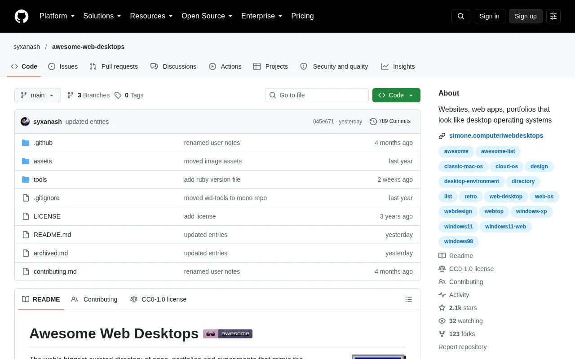The image size is (575, 359).
Task: Open the green Code dropdown button
Action: tap(396, 95)
